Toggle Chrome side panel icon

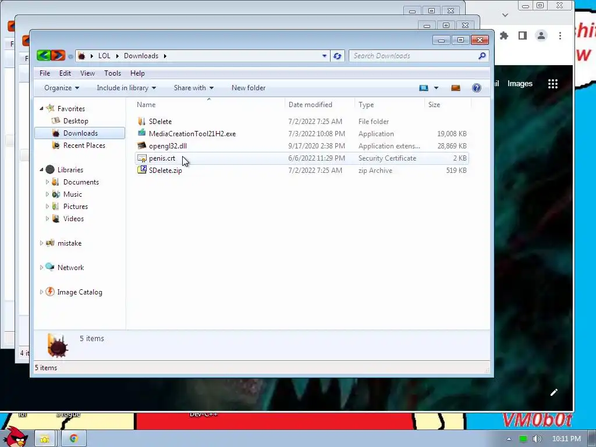523,36
